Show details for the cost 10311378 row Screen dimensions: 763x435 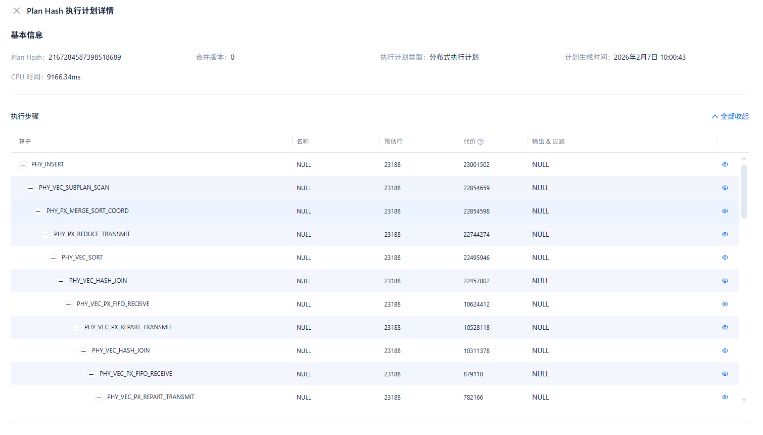pos(725,351)
